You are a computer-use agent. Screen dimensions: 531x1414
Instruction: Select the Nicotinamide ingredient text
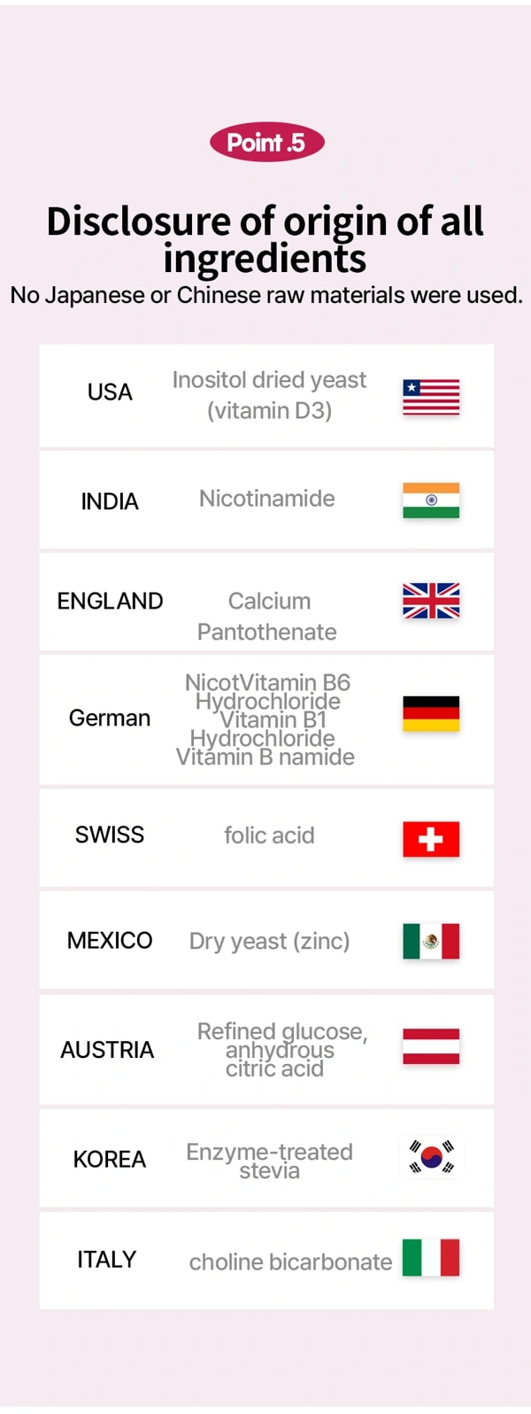267,499
